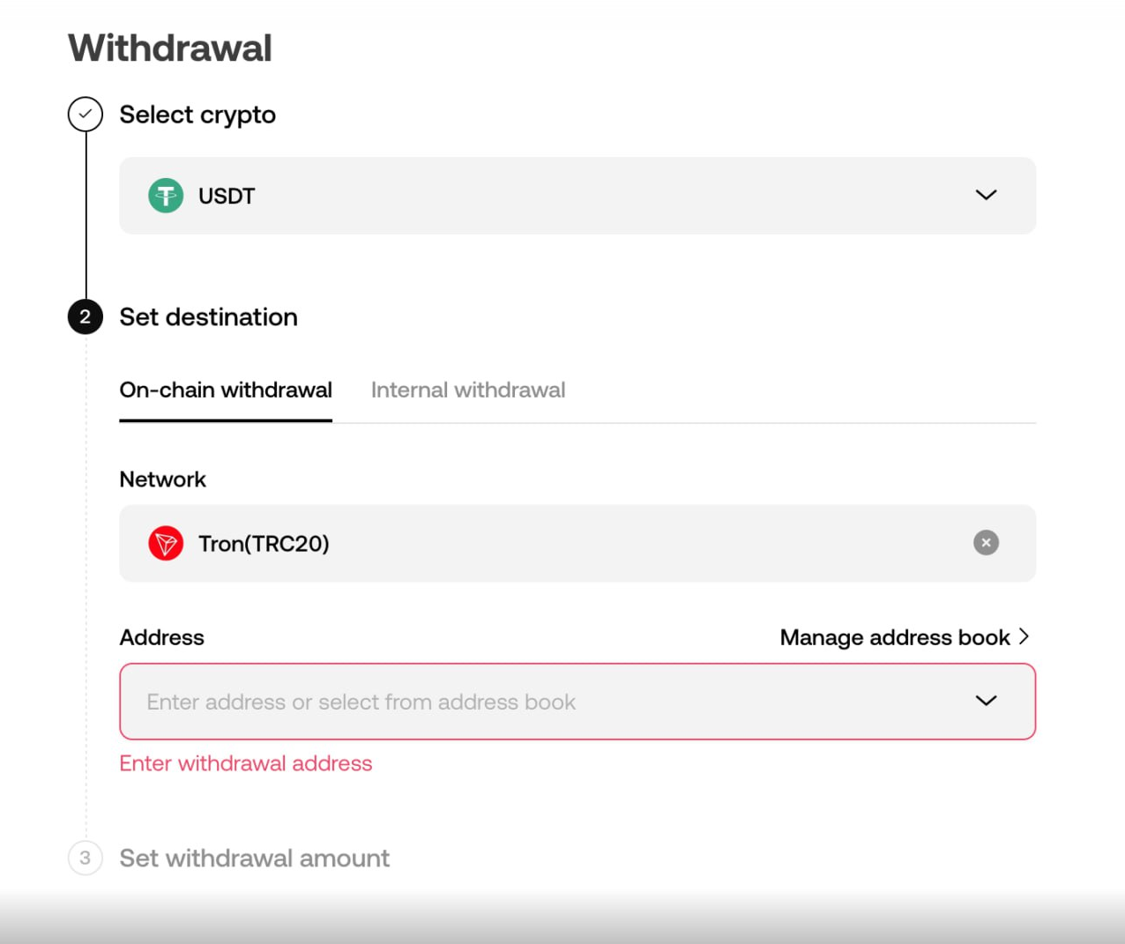Click the step 3 circle icon
Image resolution: width=1125 pixels, height=944 pixels.
[x=86, y=858]
